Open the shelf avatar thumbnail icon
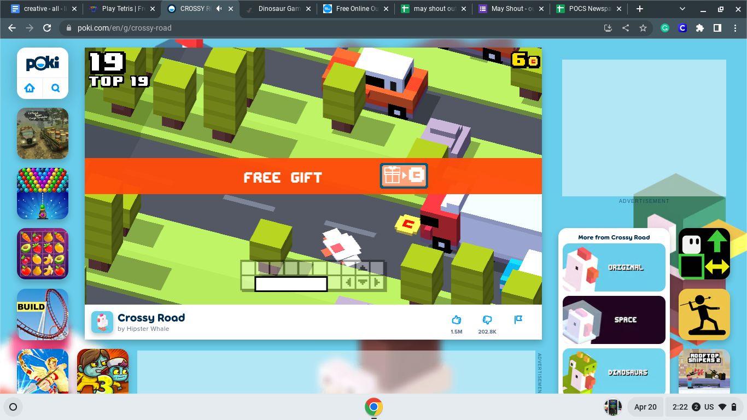 [613, 407]
